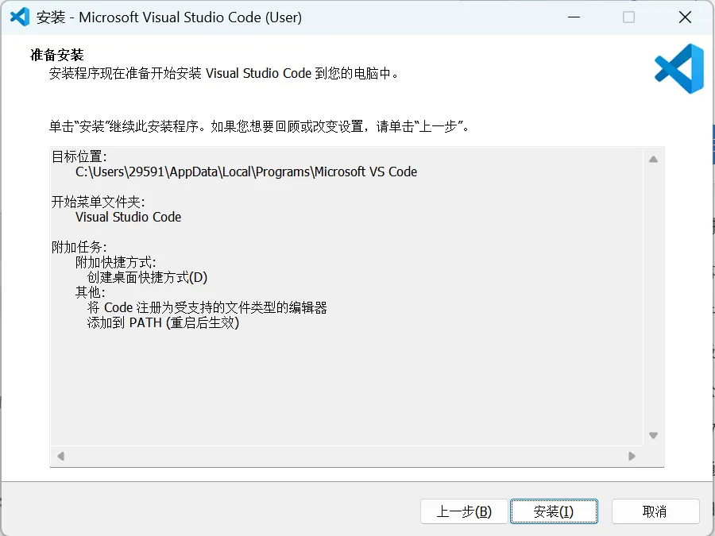
Task: Click the 附加快捷方式 line
Action: click(x=116, y=262)
